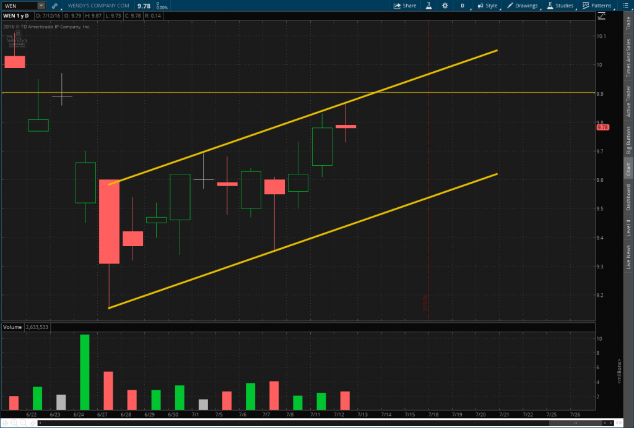Click the horizontal scrollbar thumb
This screenshot has height=428, width=634.
(x=575, y=423)
